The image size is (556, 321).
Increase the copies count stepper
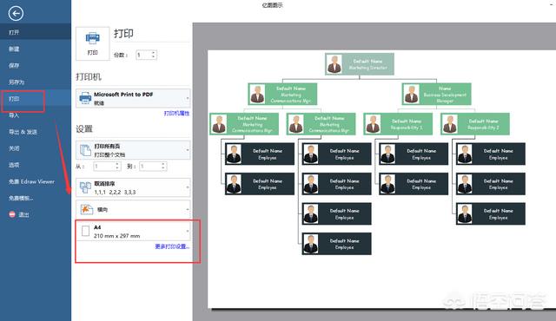tap(153, 53)
